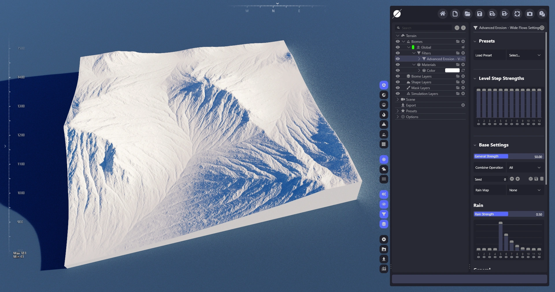
Task: Hide the Advanced Erosion filter eye icon
Action: pyautogui.click(x=398, y=59)
